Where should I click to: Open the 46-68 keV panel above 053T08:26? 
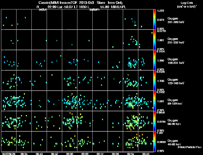(9, 142)
